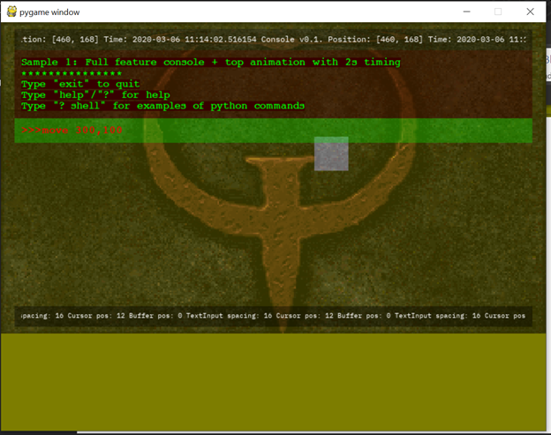This screenshot has width=551, height=435.
Task: Click the '? shell' python commands line
Action: pyautogui.click(x=163, y=106)
